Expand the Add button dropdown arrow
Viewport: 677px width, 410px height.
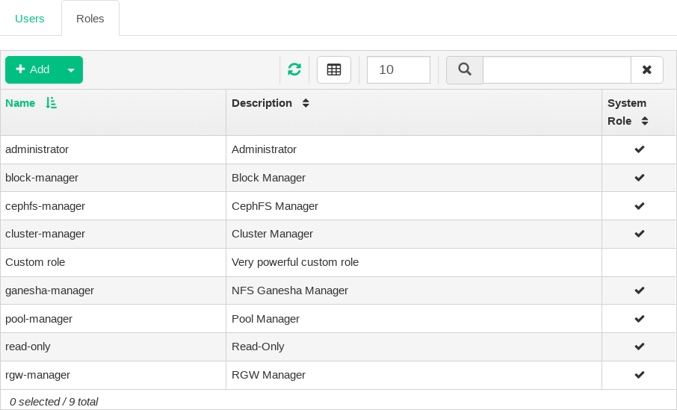(x=71, y=70)
